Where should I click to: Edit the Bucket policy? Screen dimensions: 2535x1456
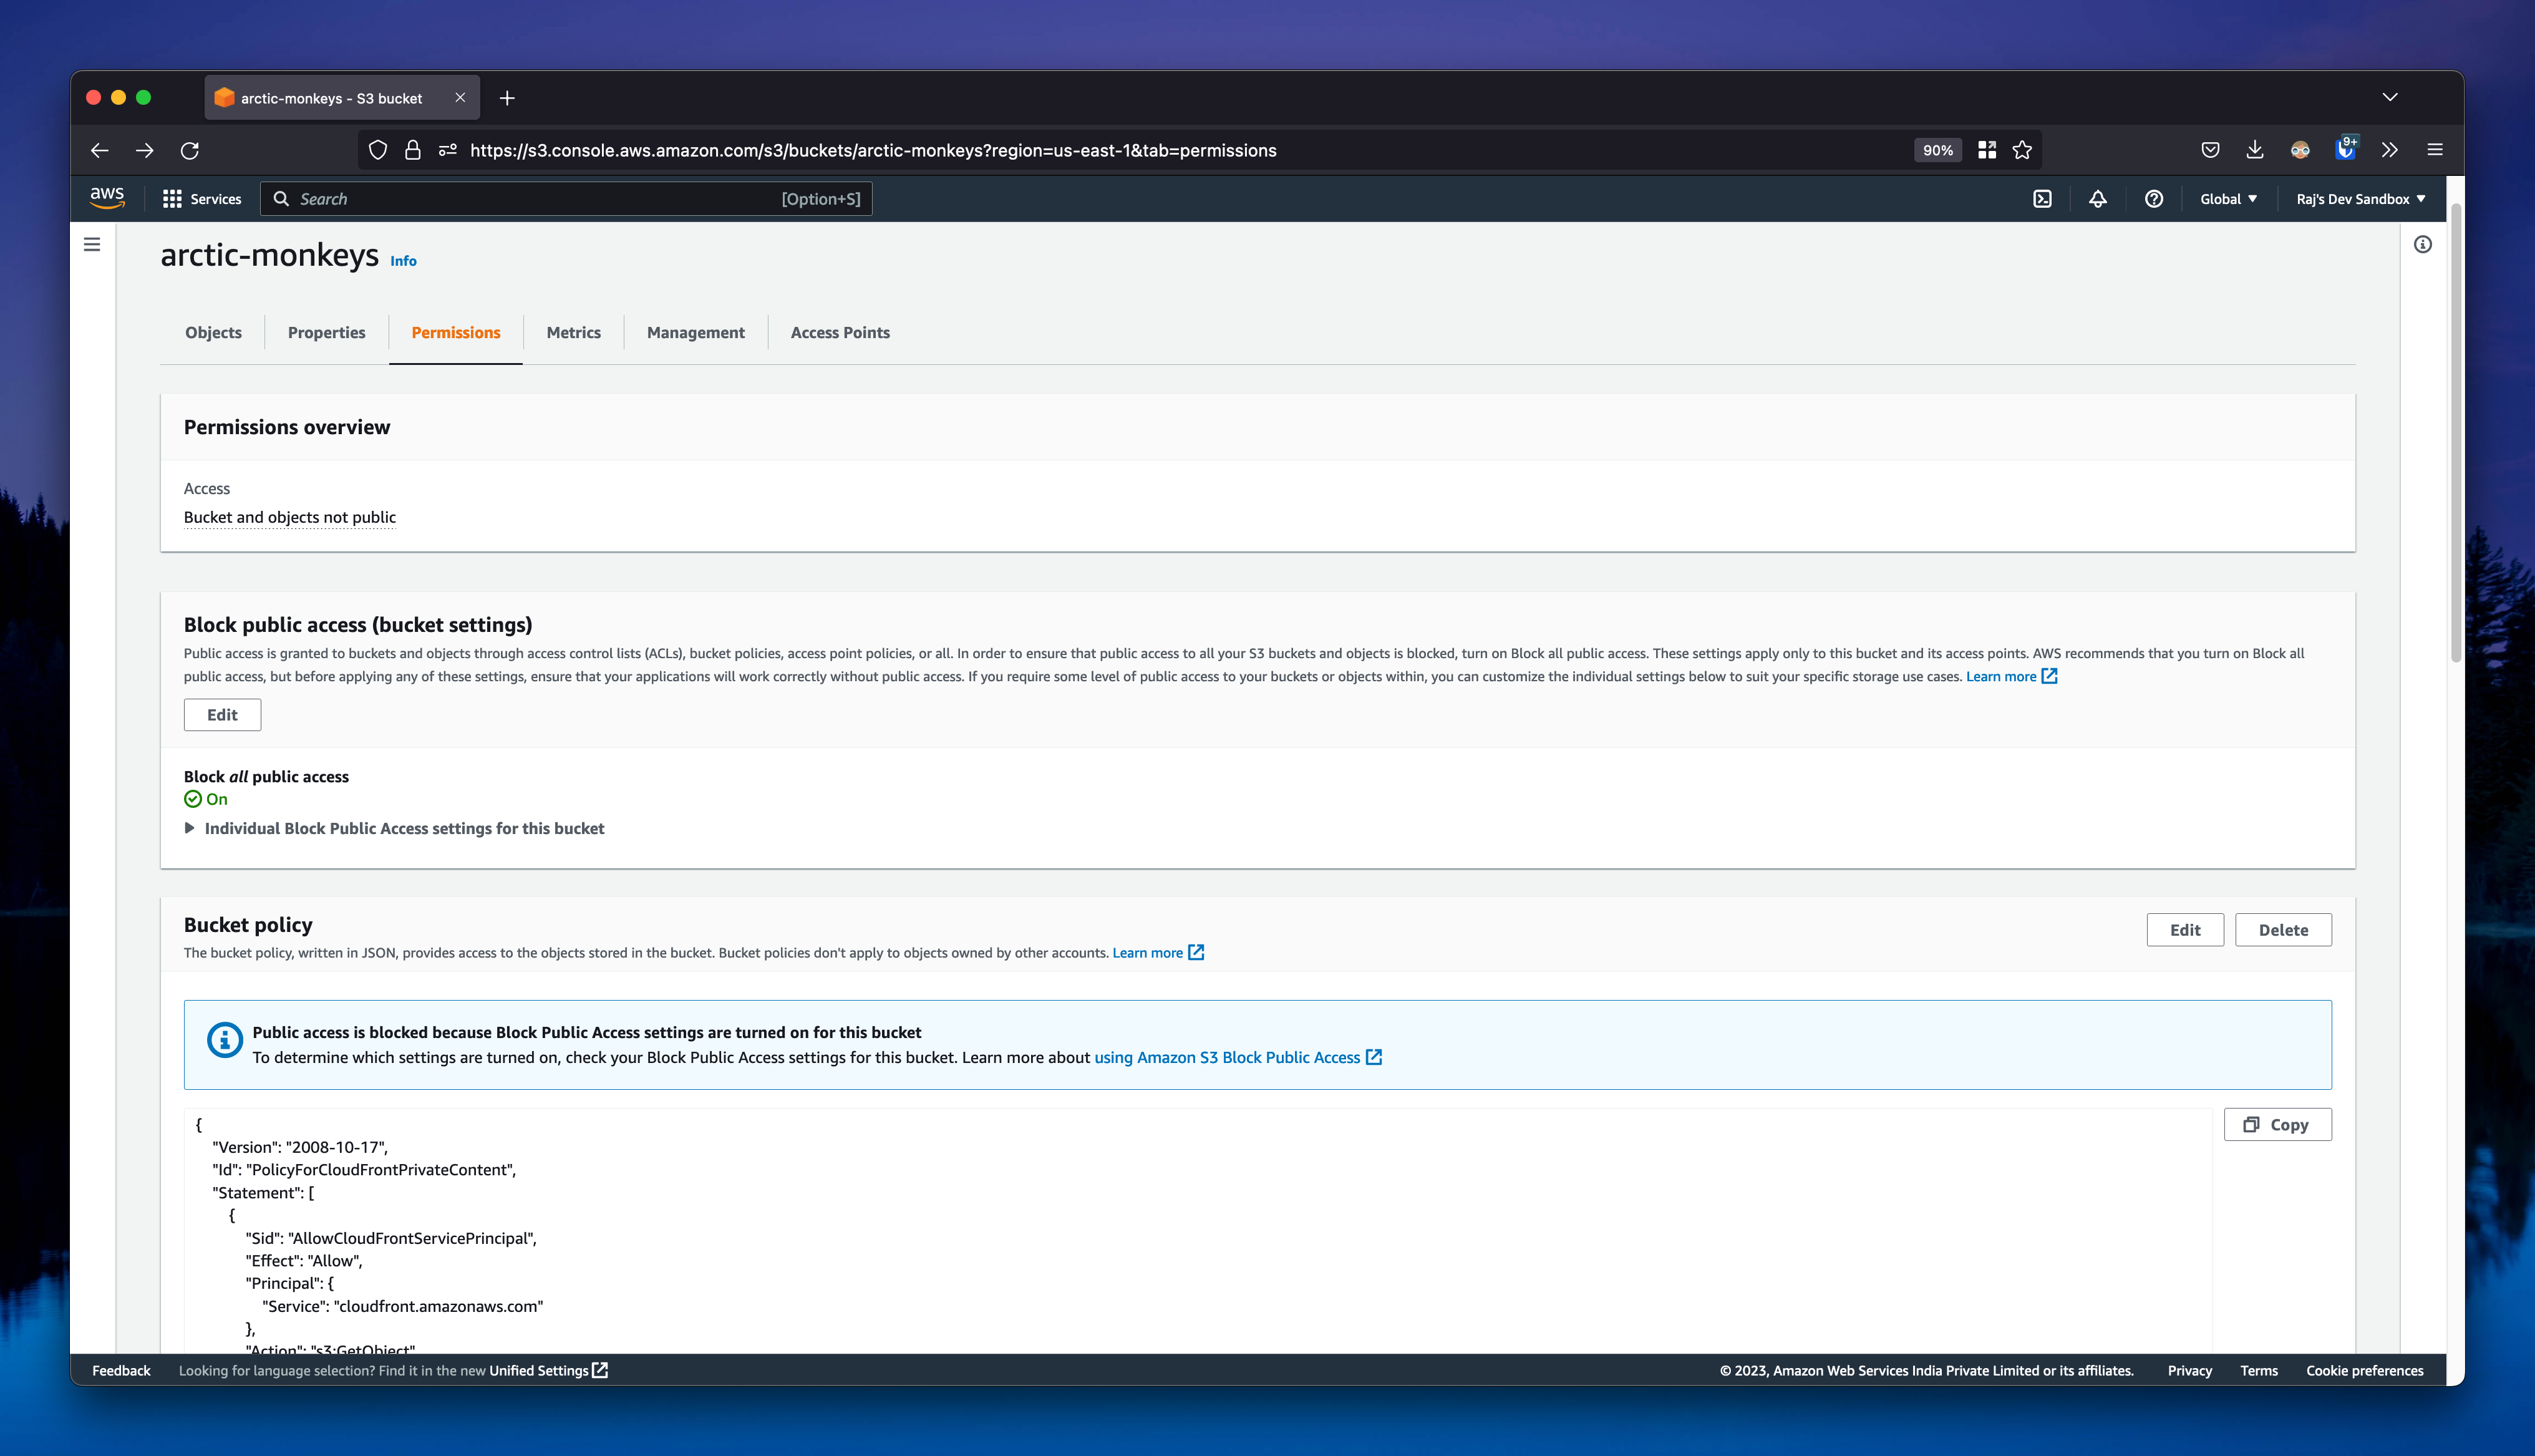2184,930
